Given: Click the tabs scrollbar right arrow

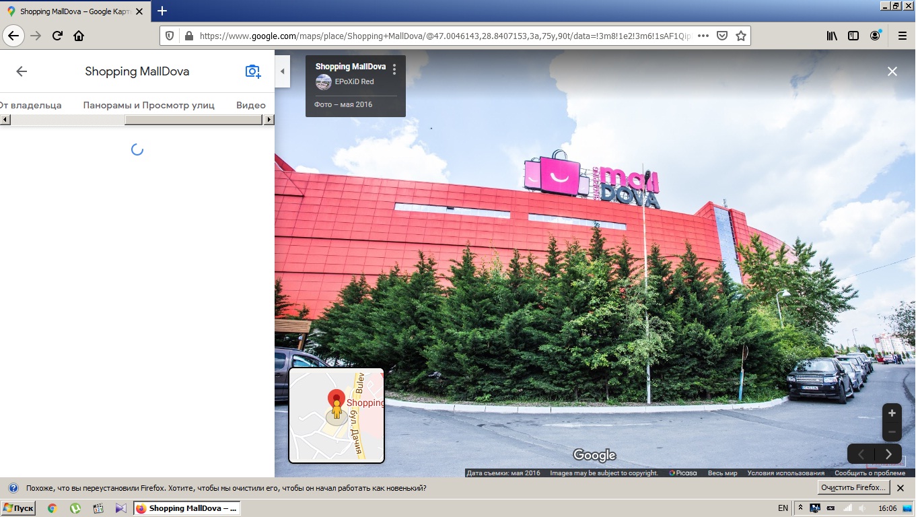Looking at the screenshot, I should coord(269,120).
